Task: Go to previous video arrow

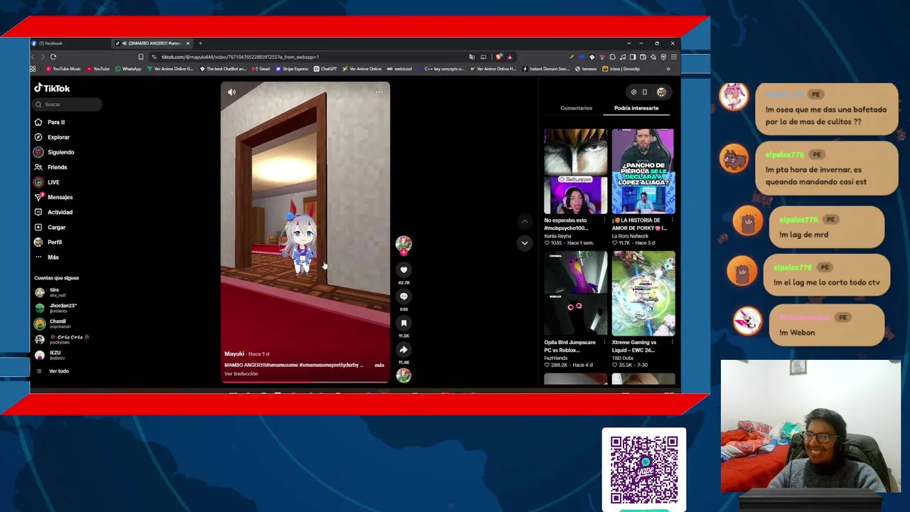Action: 525,221
